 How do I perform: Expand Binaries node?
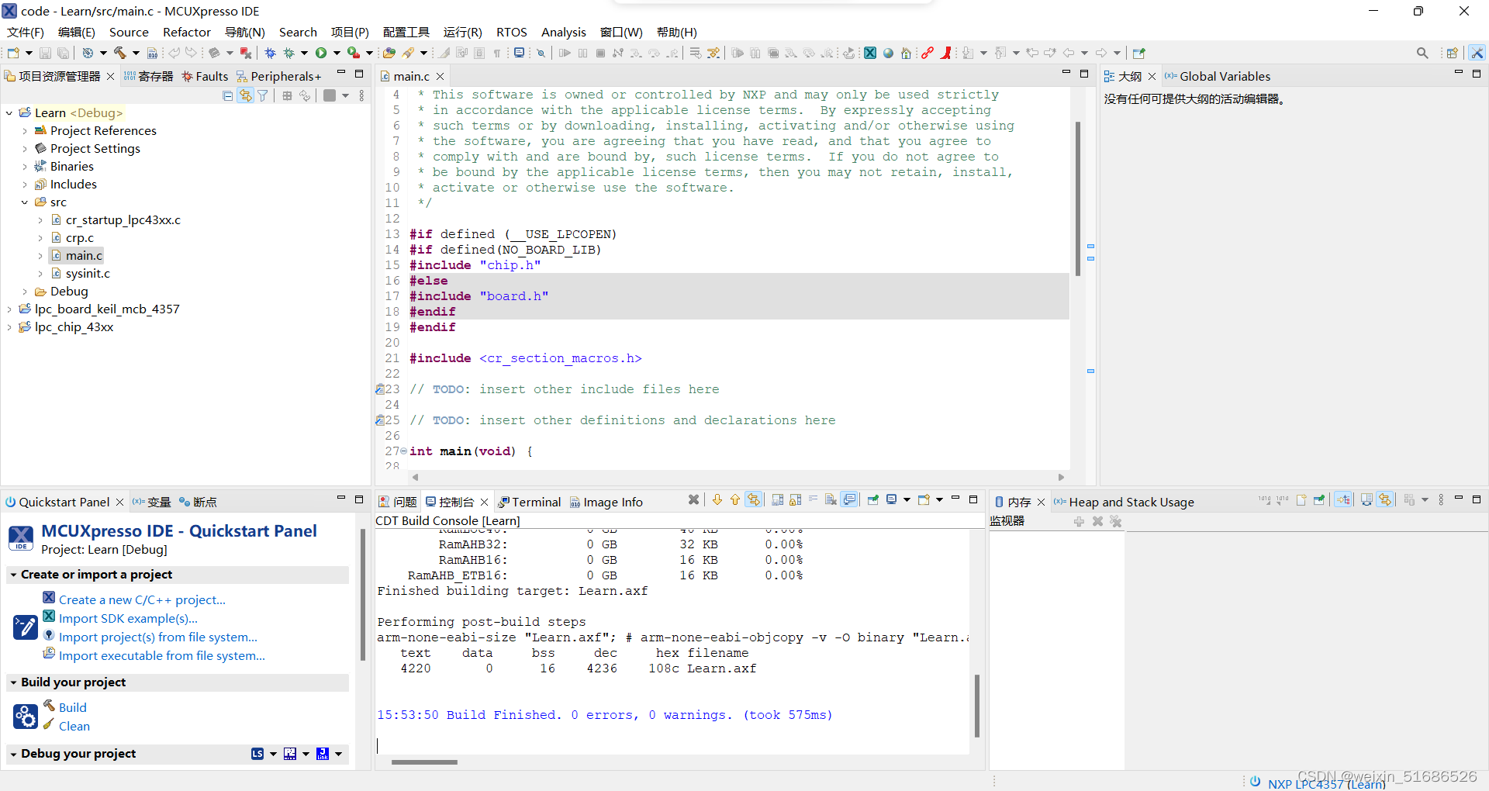coord(25,167)
